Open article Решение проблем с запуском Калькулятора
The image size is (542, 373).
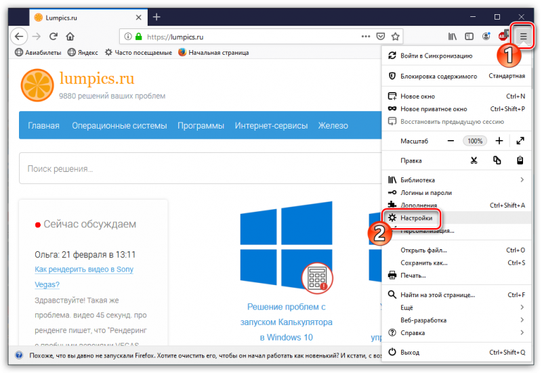click(x=286, y=322)
